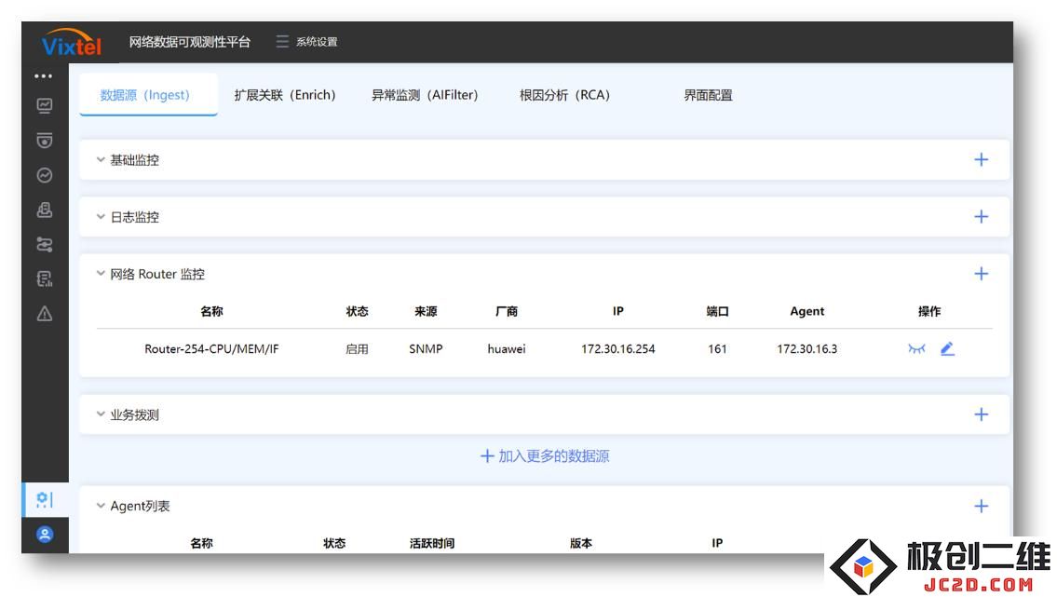Viewport: 1057px width, 597px height.
Task: Click the 网络 Router 监控 section title
Action: 157,274
